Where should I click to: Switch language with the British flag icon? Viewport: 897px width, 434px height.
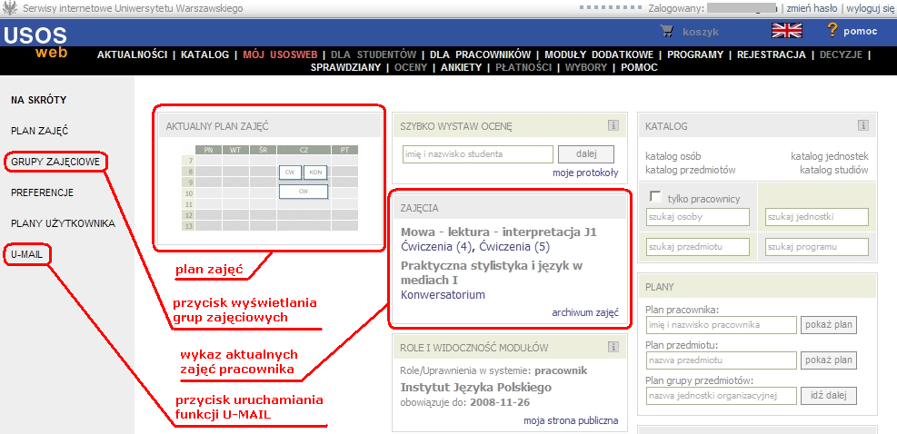coord(787,31)
